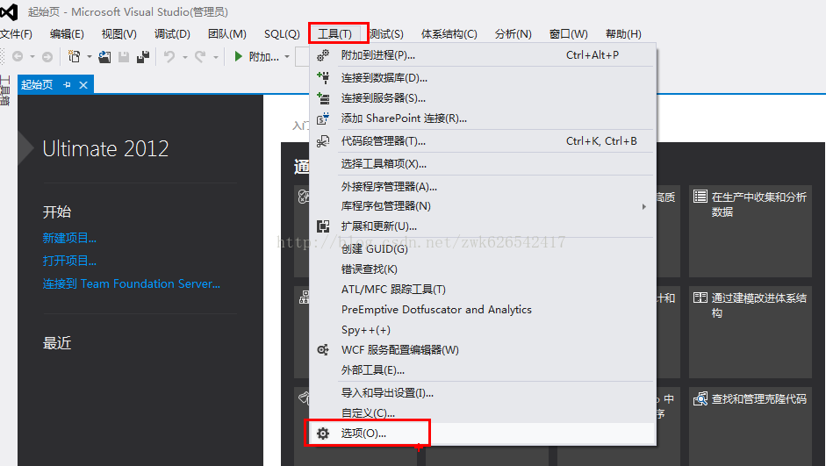The width and height of the screenshot is (826, 466).
Task: Open the 附加 start dropdown arrow
Action: point(287,57)
